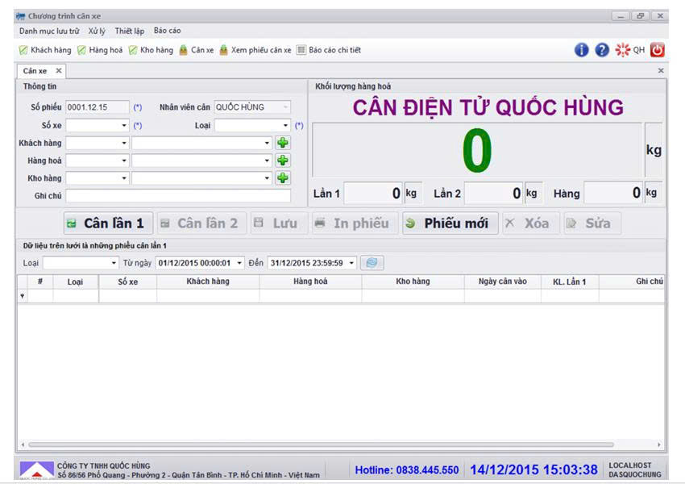685x484 pixels.
Task: Open the Thiết lập menu
Action: tap(129, 31)
